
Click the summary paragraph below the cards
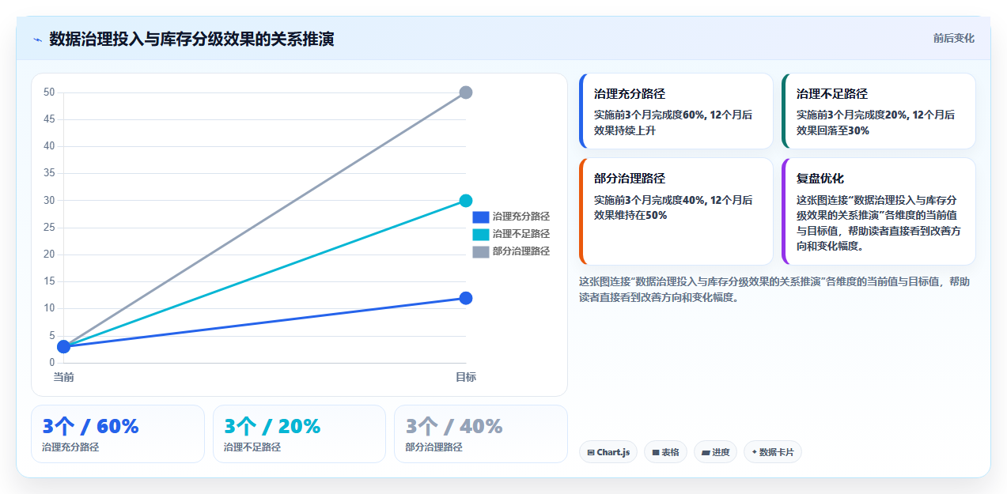coord(774,289)
